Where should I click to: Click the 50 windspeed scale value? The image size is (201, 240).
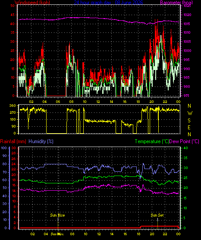coord(13,6)
